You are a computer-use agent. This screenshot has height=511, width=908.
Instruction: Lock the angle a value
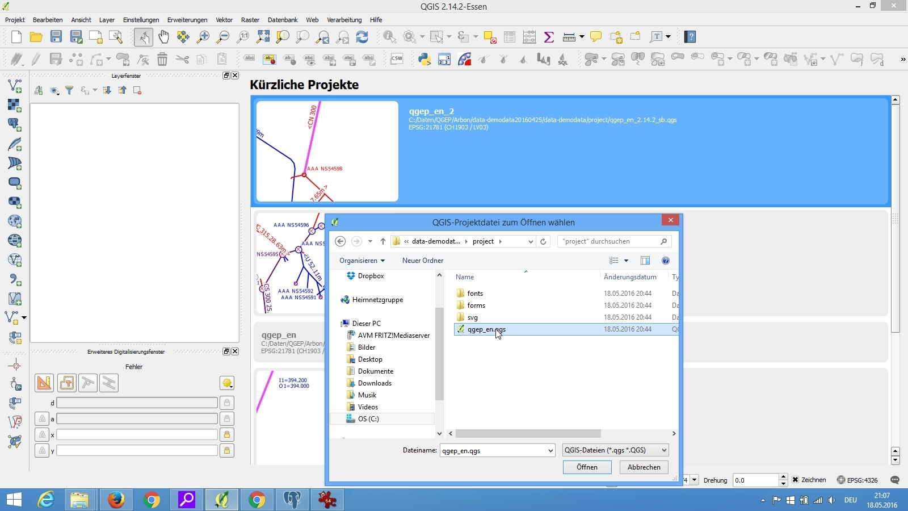(x=227, y=418)
